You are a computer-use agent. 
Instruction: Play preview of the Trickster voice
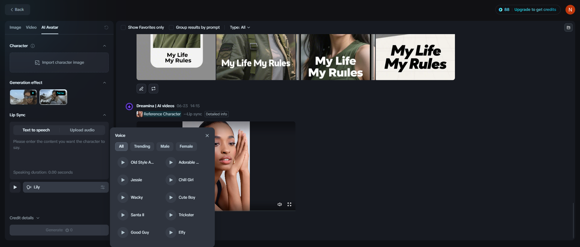click(171, 215)
